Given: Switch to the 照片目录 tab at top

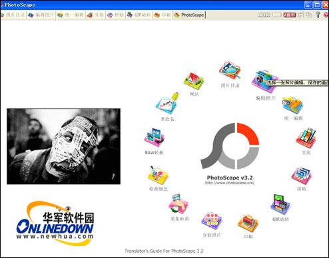Looking at the screenshot, I should [x=13, y=15].
